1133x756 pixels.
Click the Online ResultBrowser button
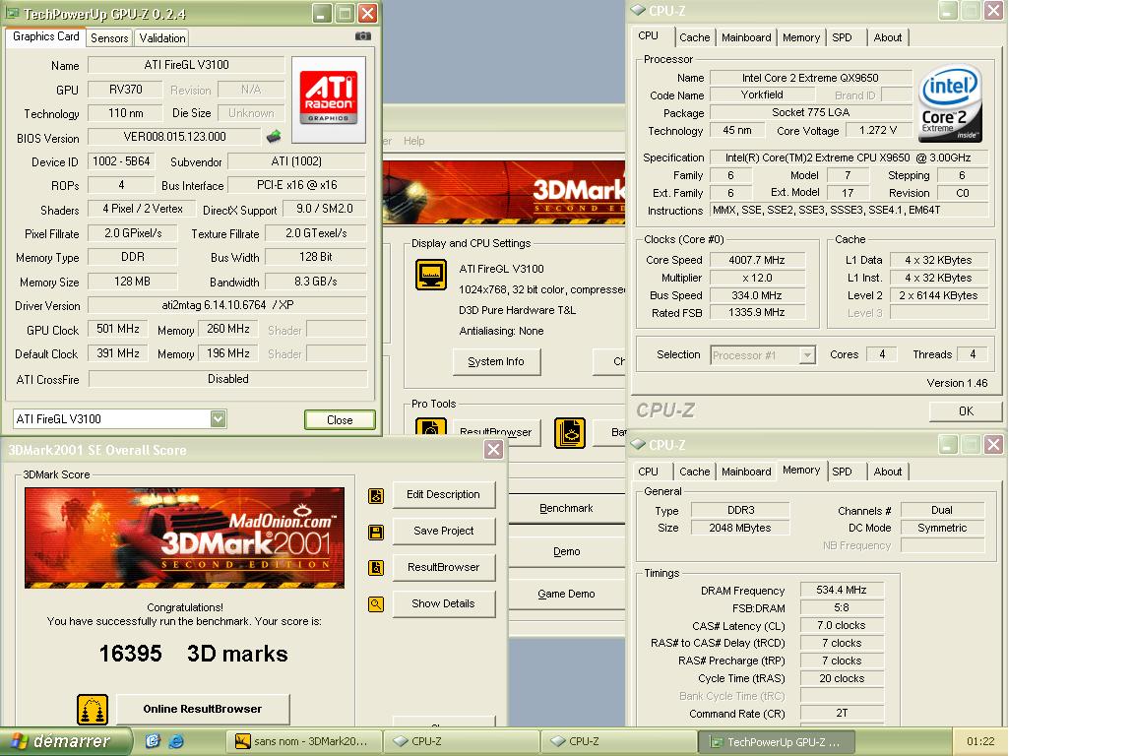203,709
